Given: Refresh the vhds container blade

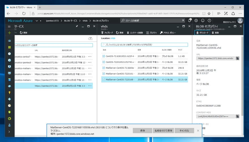Looking at the screenshot, I should (120, 33).
